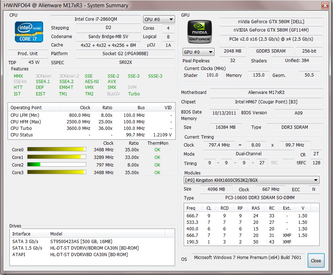The height and width of the screenshot is (275, 333).
Task: Click the Core2 usage bar
Action: pos(57,165)
